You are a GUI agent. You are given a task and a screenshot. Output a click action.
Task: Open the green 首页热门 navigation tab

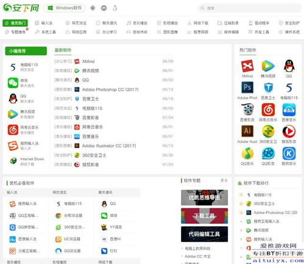(x=15, y=23)
